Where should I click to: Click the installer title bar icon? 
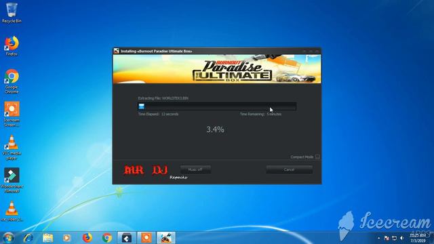click(116, 51)
